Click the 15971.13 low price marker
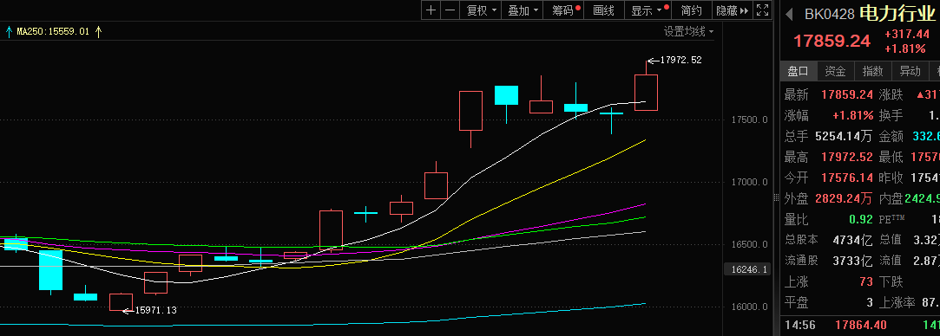This screenshot has width=940, height=336. click(150, 310)
